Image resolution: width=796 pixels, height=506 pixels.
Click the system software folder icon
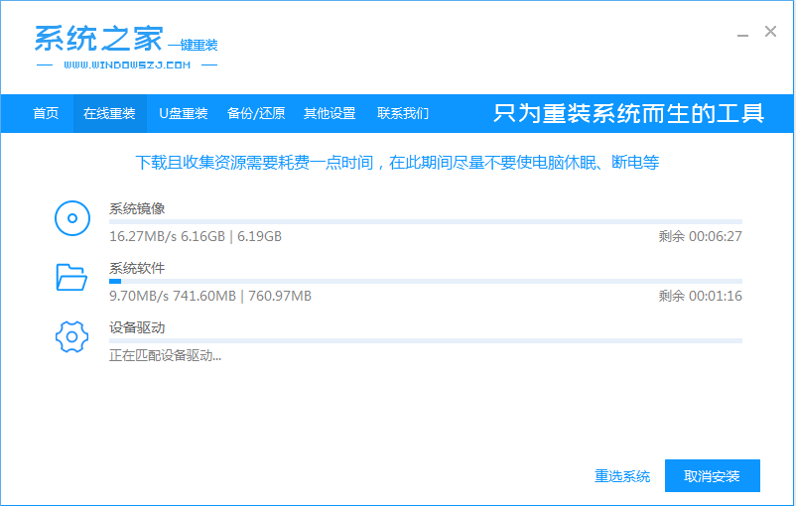[x=71, y=277]
